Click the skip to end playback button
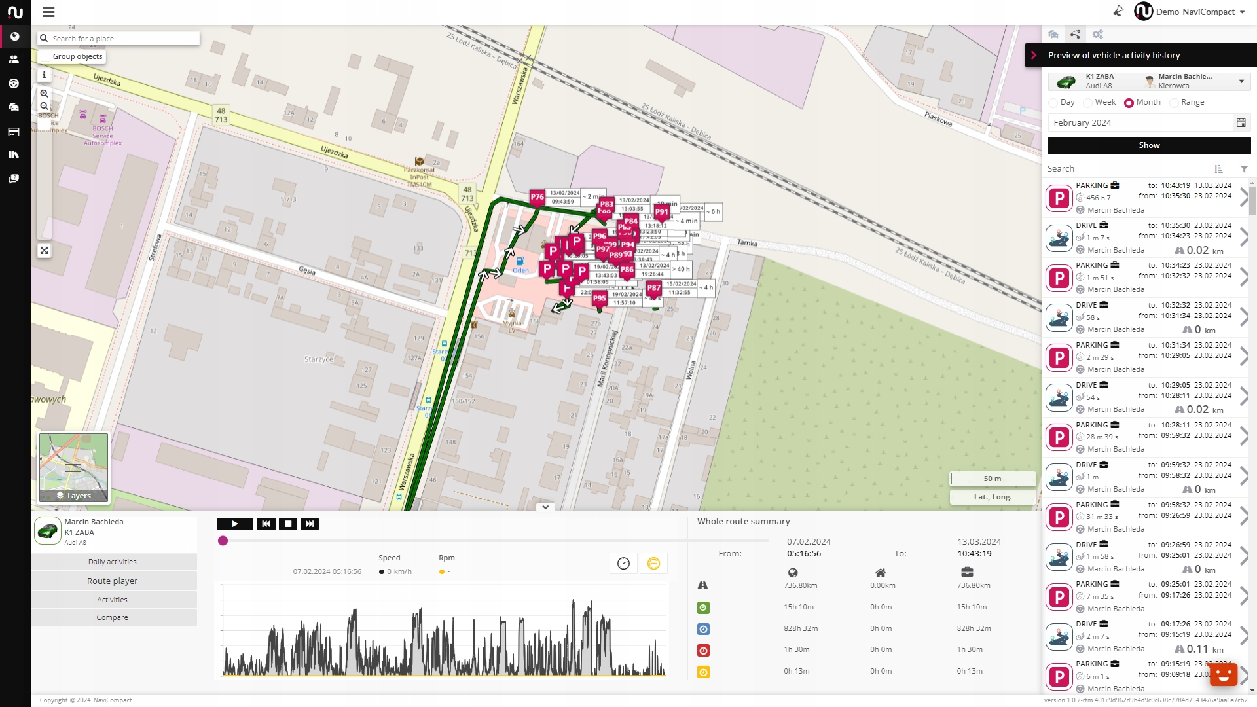The height and width of the screenshot is (707, 1257). (310, 524)
